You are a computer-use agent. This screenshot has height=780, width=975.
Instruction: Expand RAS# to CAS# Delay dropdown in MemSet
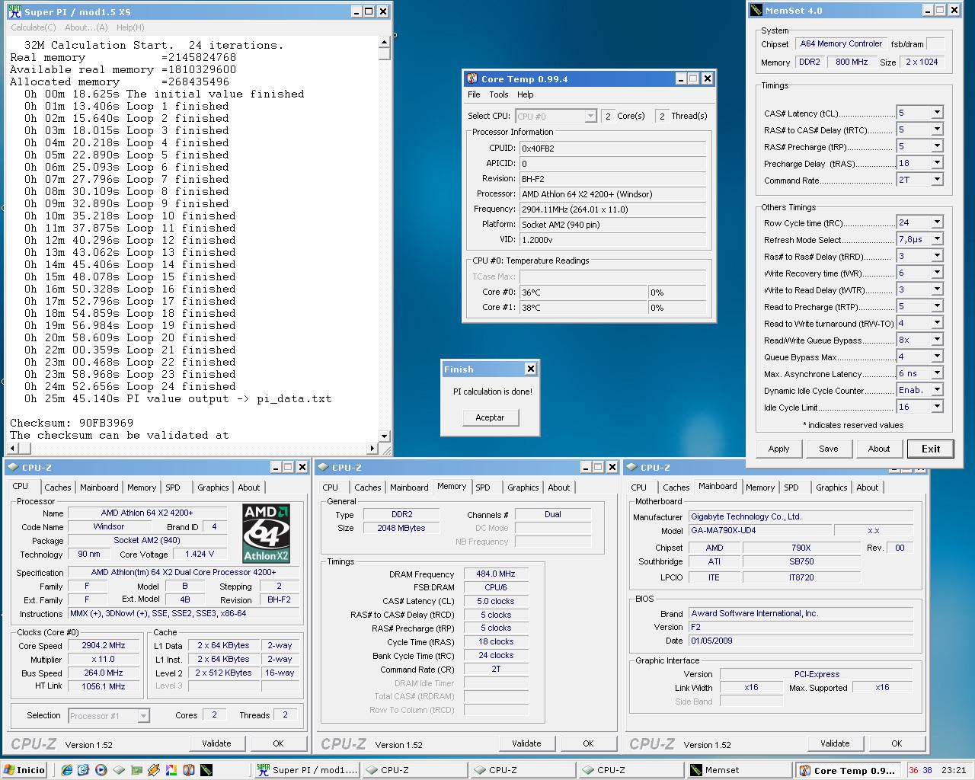pyautogui.click(x=937, y=129)
